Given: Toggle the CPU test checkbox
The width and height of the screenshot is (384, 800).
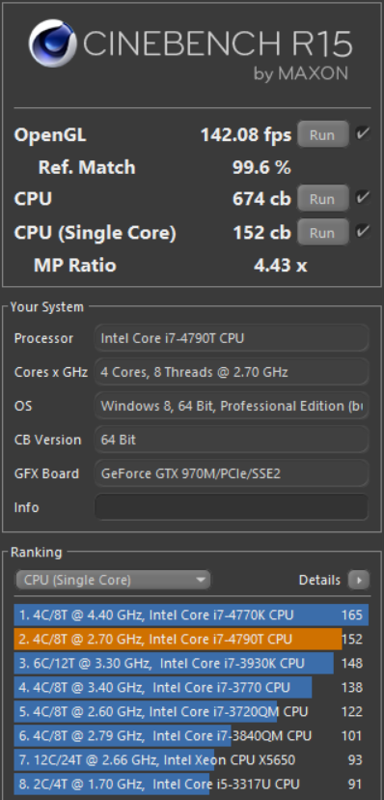Looking at the screenshot, I should click(362, 198).
